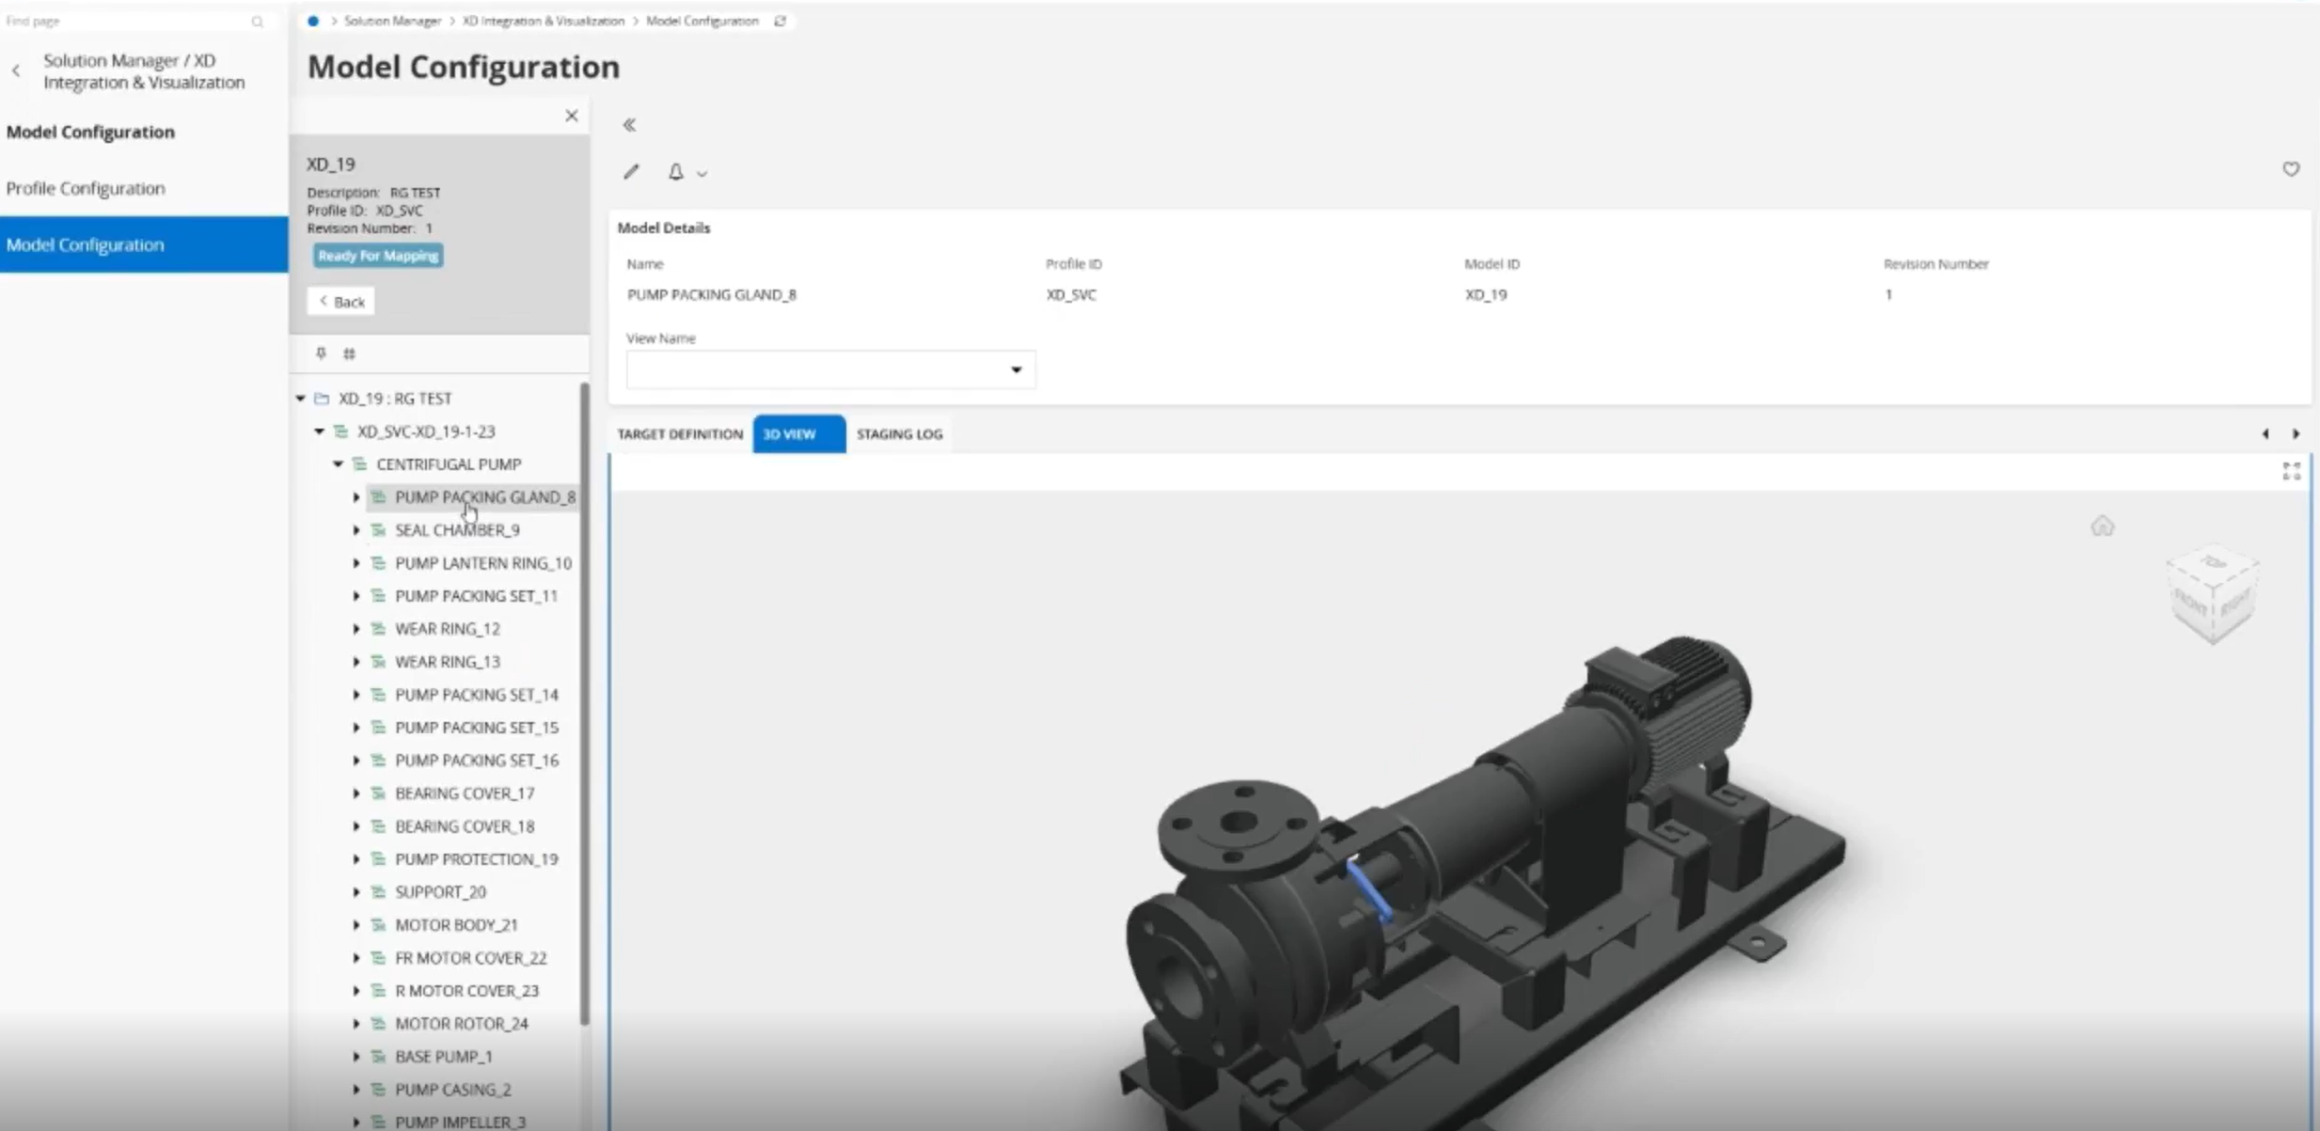
Task: Click the pin icon above the tree
Action: click(321, 353)
